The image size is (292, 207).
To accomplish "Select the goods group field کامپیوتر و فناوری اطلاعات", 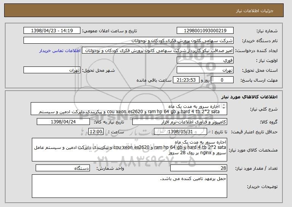I will click(x=180, y=122).
